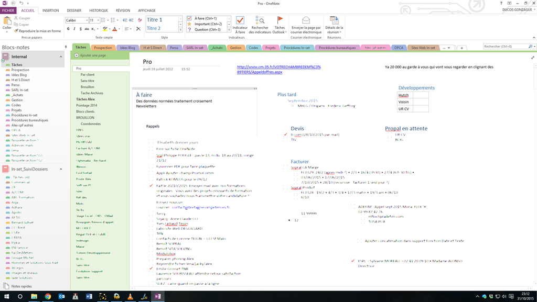Image resolution: width=537 pixels, height=302 pixels.
Task: Click the search magnifier icon
Action: [530, 47]
